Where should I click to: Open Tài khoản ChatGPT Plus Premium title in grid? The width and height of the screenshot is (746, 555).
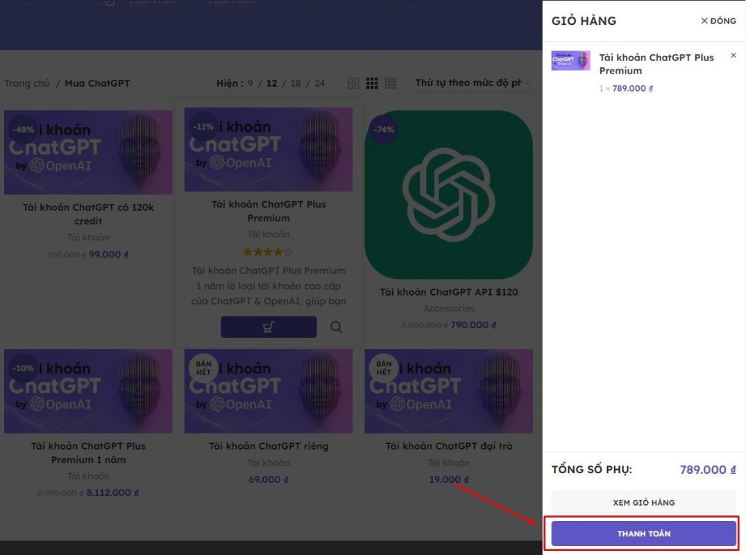coord(269,211)
